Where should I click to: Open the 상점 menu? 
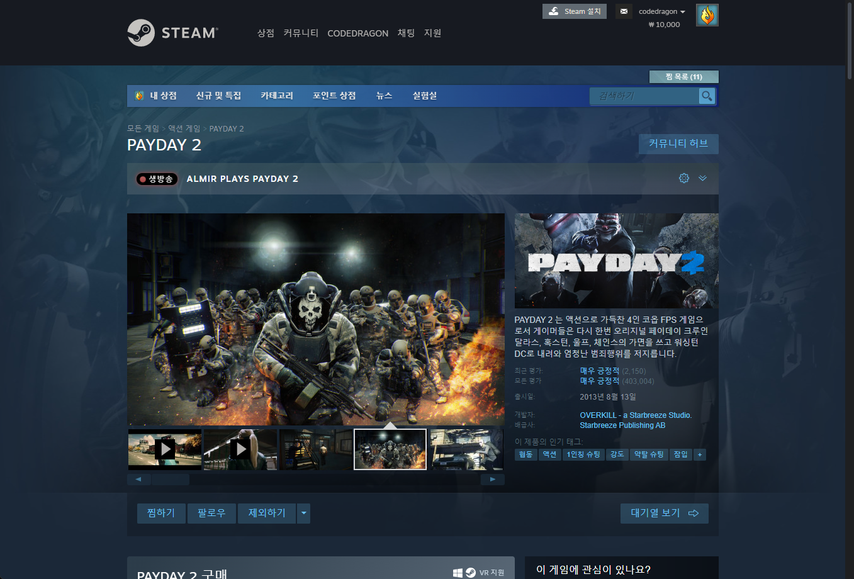click(266, 33)
